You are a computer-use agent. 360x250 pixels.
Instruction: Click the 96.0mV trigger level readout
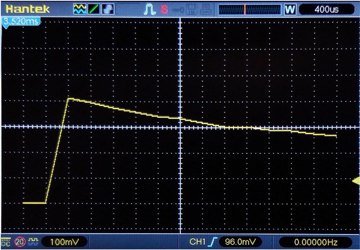point(240,242)
